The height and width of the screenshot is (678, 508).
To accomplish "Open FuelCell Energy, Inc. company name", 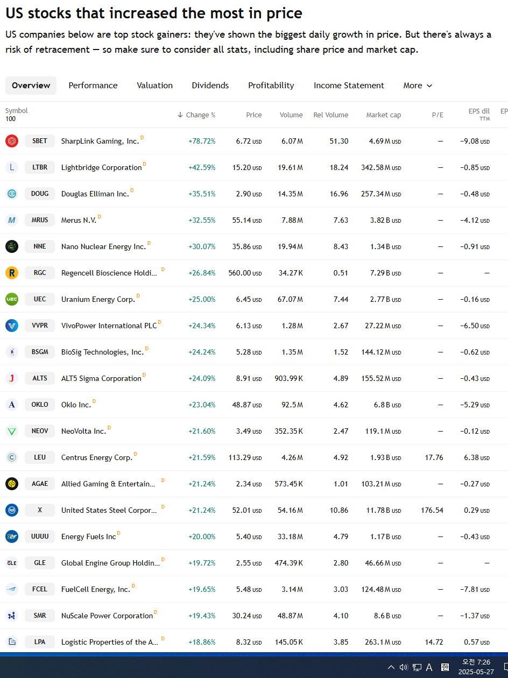I will pos(96,590).
